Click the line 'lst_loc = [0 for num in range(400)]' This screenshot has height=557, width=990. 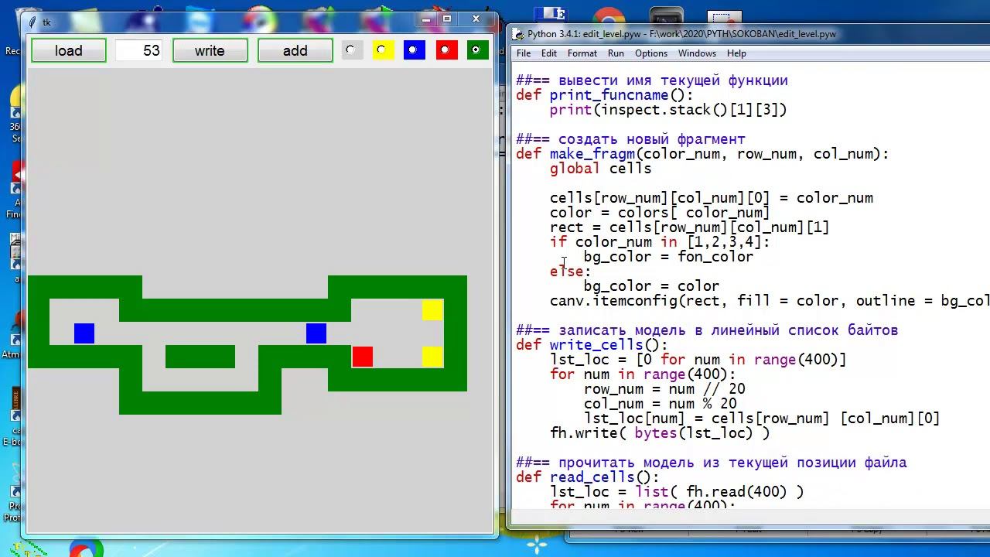(x=698, y=360)
